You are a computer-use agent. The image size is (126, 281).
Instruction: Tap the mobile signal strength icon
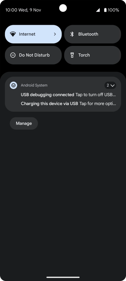[98, 10]
